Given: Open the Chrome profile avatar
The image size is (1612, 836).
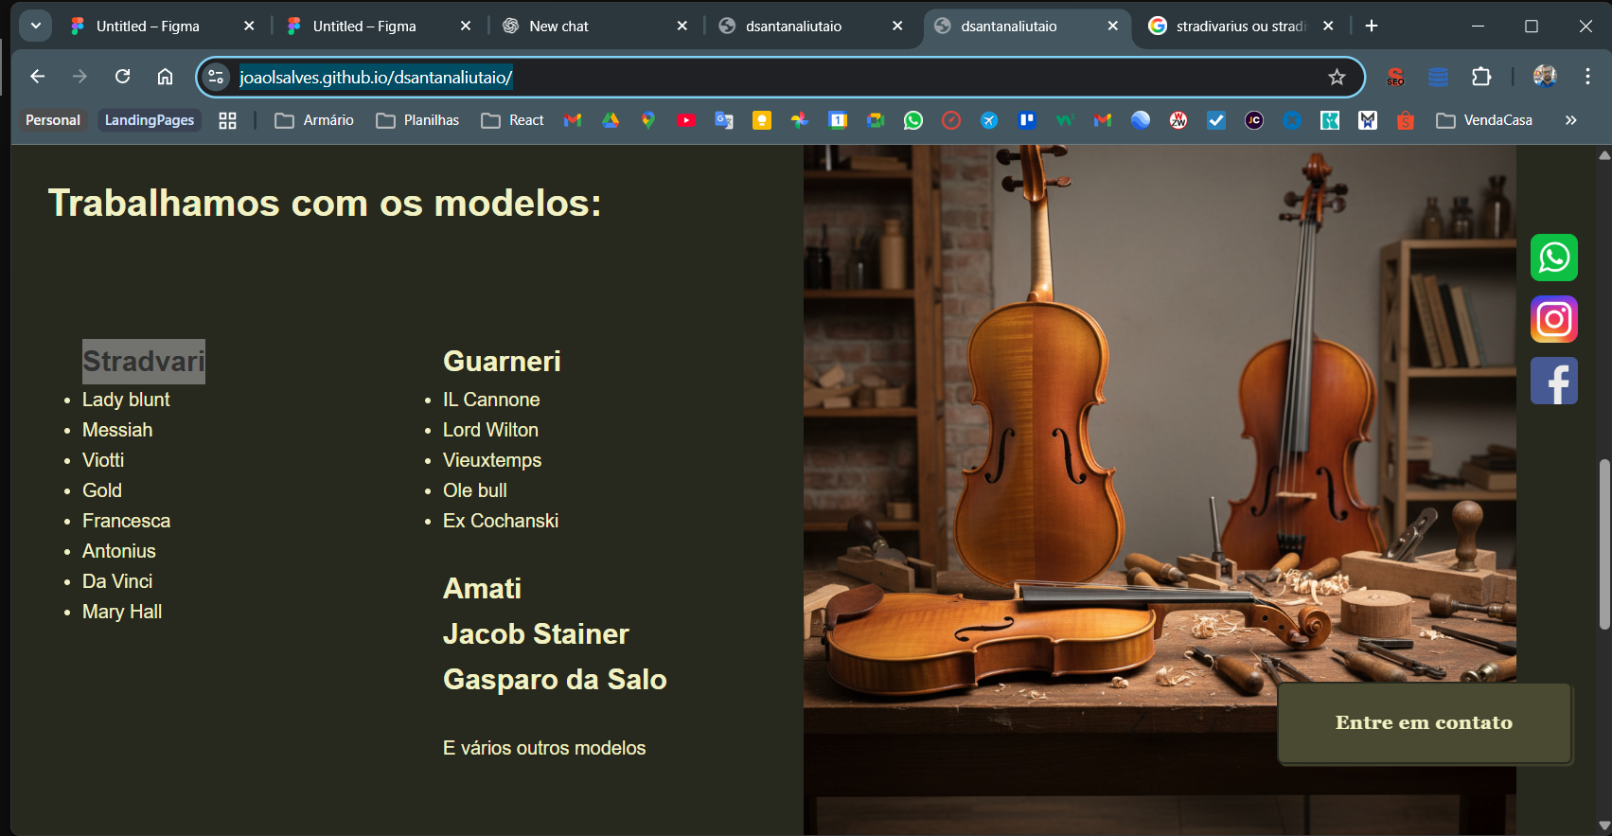Looking at the screenshot, I should 1545,77.
